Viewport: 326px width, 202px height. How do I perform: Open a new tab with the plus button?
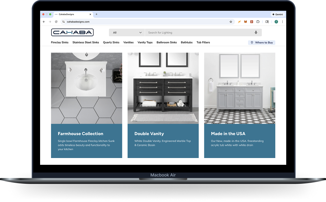pos(96,14)
